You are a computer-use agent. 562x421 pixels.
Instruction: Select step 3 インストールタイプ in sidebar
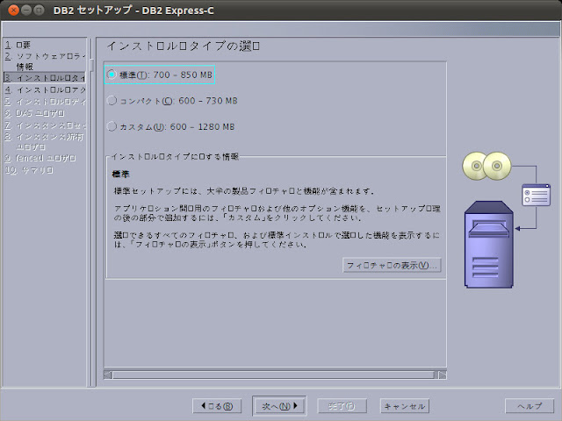coord(45,78)
